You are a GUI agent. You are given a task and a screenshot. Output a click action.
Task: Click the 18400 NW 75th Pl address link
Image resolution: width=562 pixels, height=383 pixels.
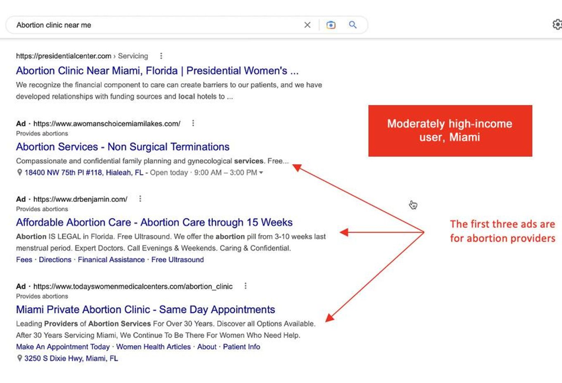point(84,172)
